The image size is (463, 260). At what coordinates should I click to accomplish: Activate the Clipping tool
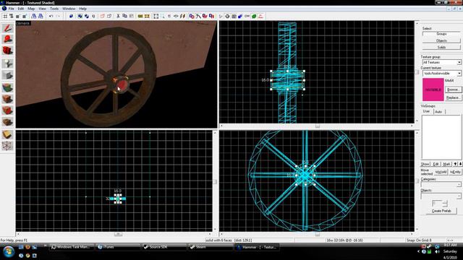point(8,134)
